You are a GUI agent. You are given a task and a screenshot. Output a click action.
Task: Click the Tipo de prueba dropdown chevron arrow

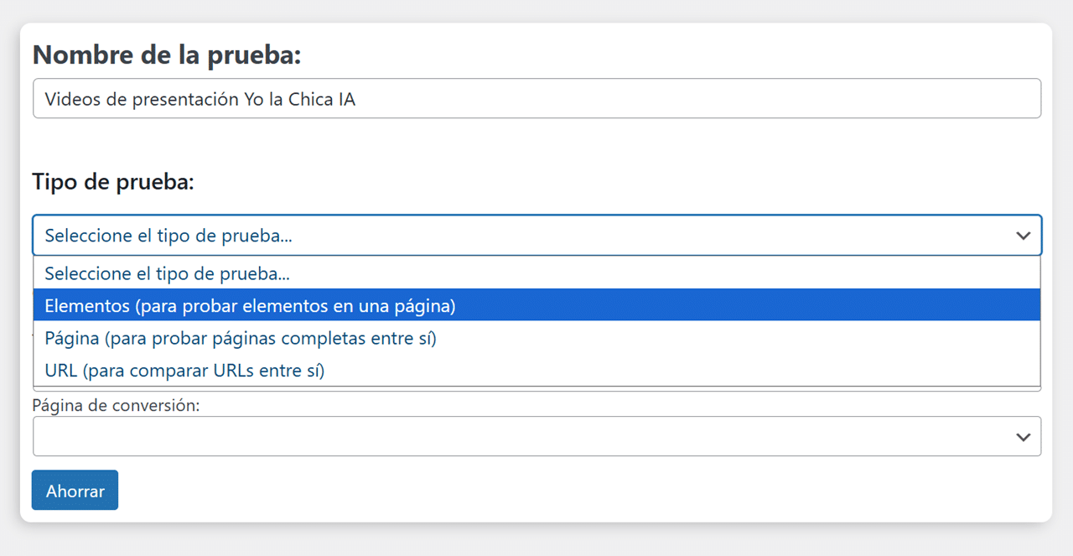[x=1023, y=236]
